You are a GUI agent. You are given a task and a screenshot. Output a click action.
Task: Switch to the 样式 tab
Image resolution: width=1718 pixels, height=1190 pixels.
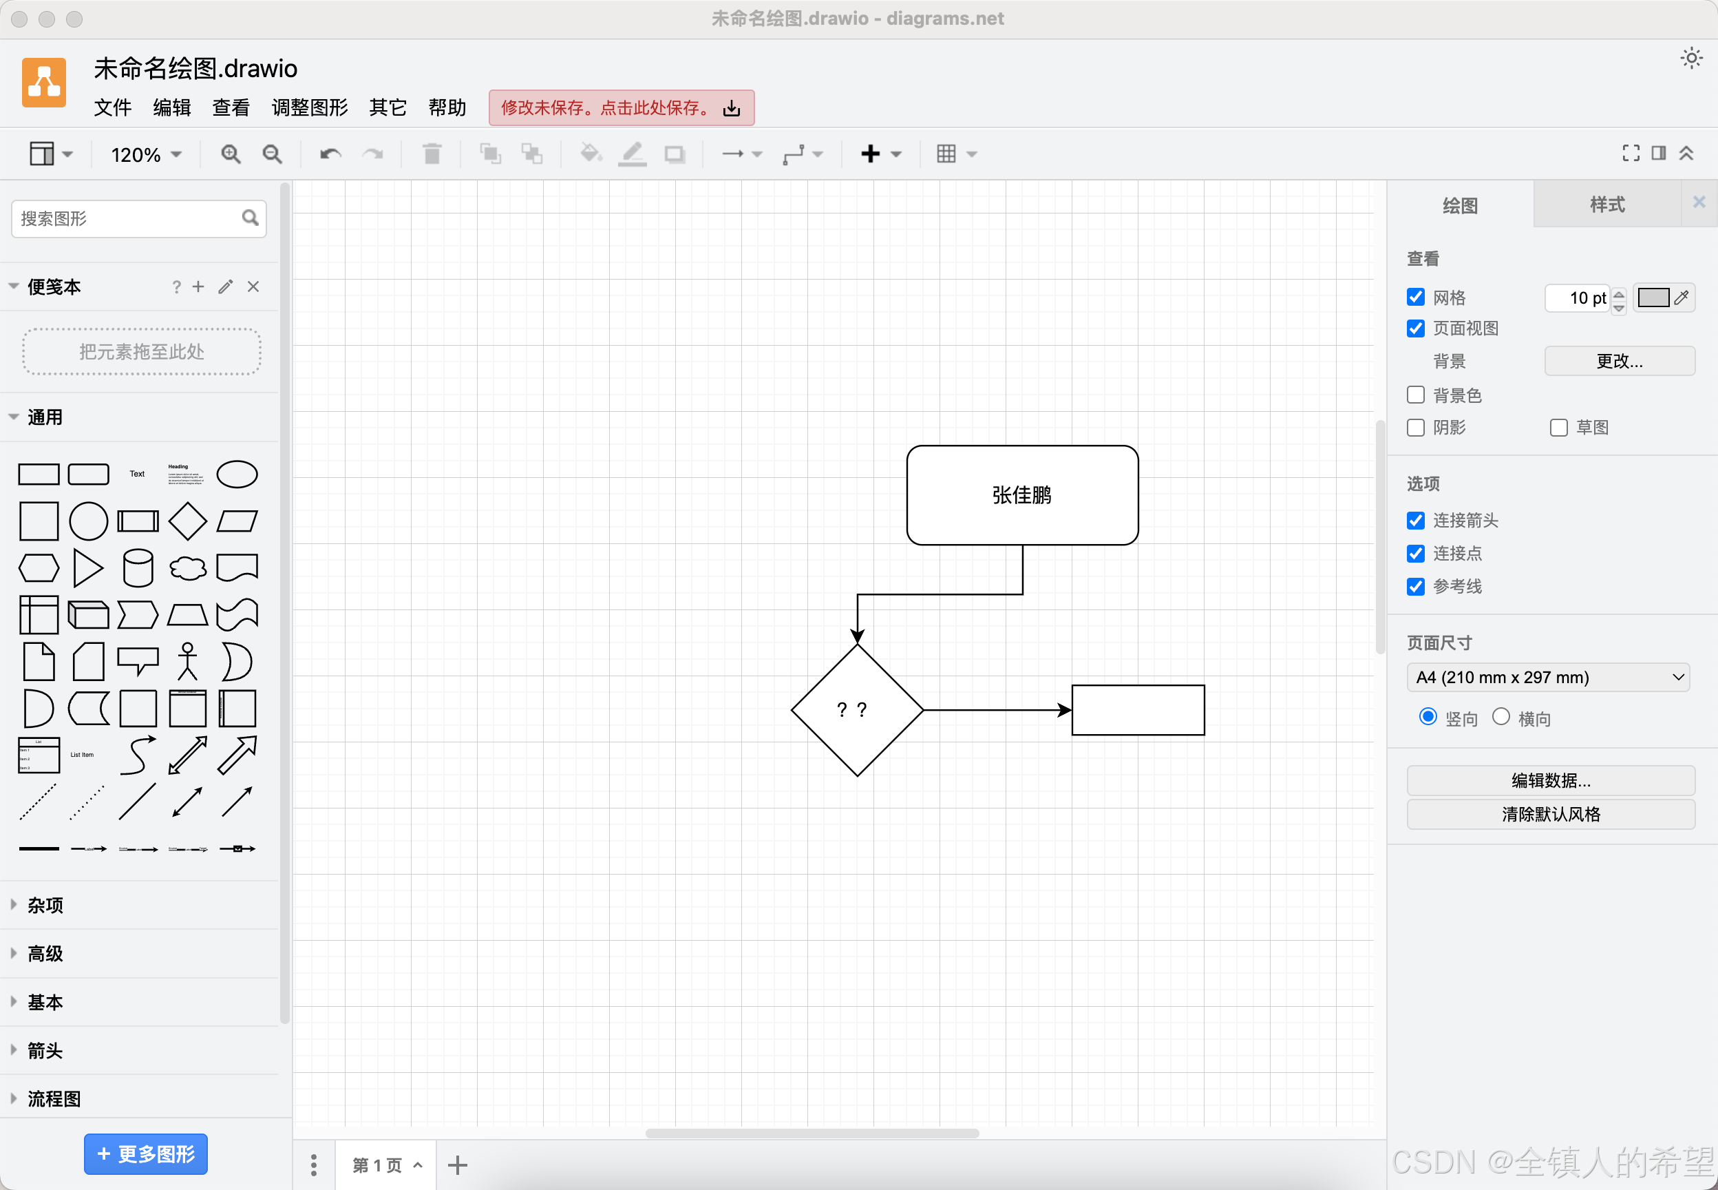(1606, 205)
